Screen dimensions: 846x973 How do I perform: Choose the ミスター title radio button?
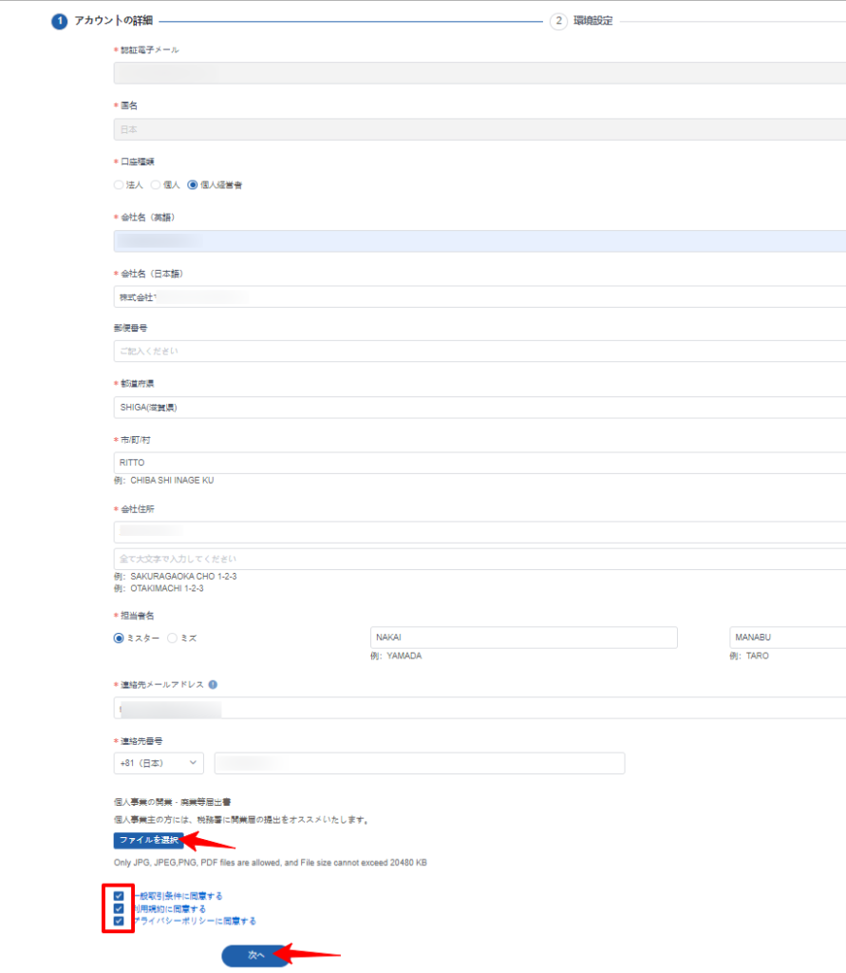pos(119,638)
